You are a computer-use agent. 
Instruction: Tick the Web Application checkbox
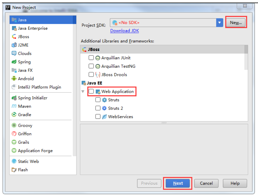91,91
